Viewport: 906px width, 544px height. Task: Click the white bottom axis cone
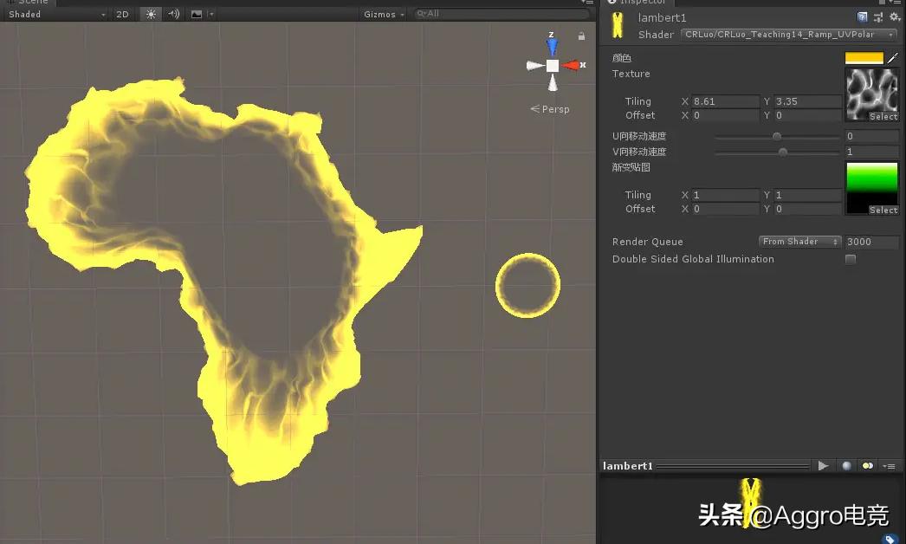click(x=553, y=84)
